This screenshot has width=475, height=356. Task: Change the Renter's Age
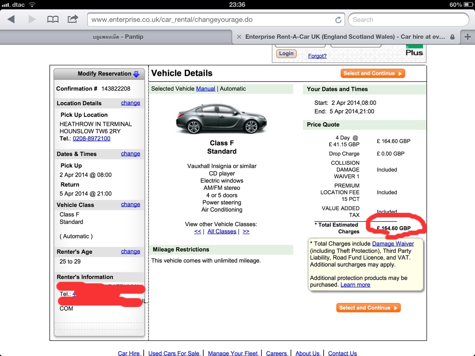coord(131,252)
